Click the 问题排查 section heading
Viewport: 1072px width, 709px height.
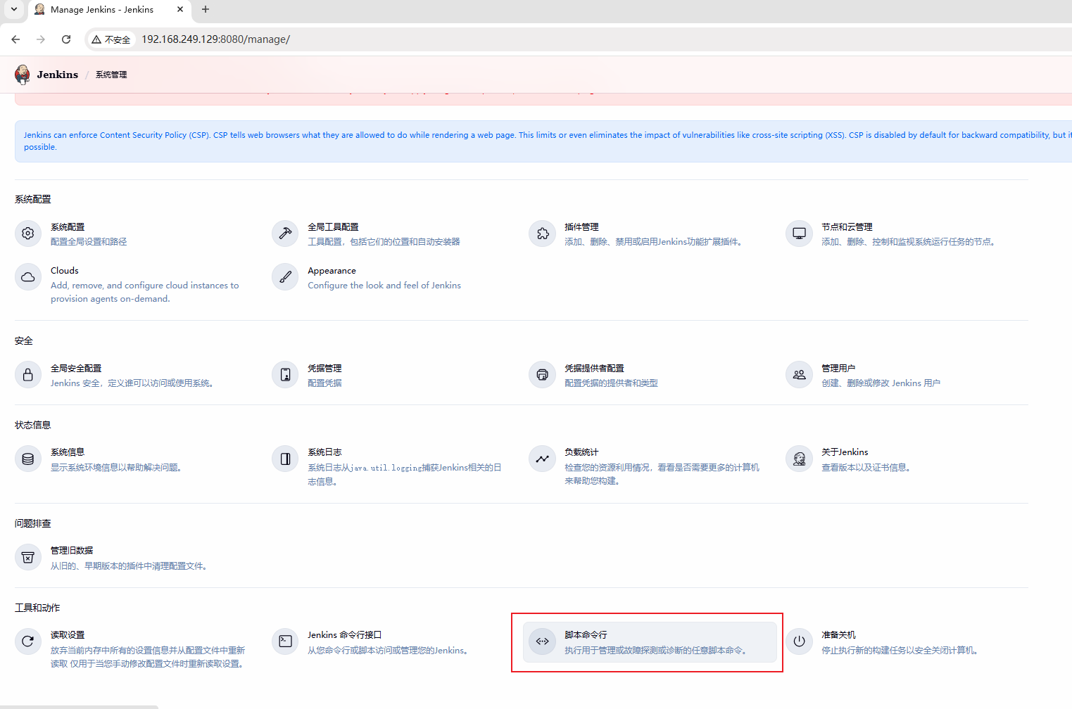point(33,523)
